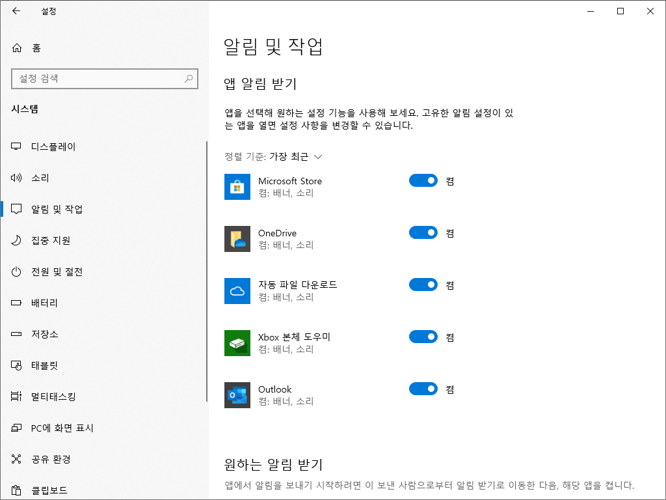Viewport: 666px width, 500px height.
Task: Click the search magnifier icon
Action: coord(189,78)
